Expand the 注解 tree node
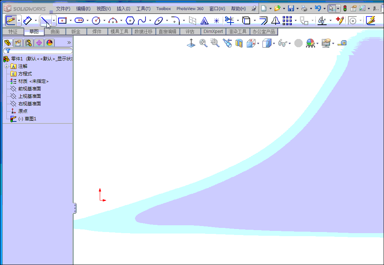 7,67
